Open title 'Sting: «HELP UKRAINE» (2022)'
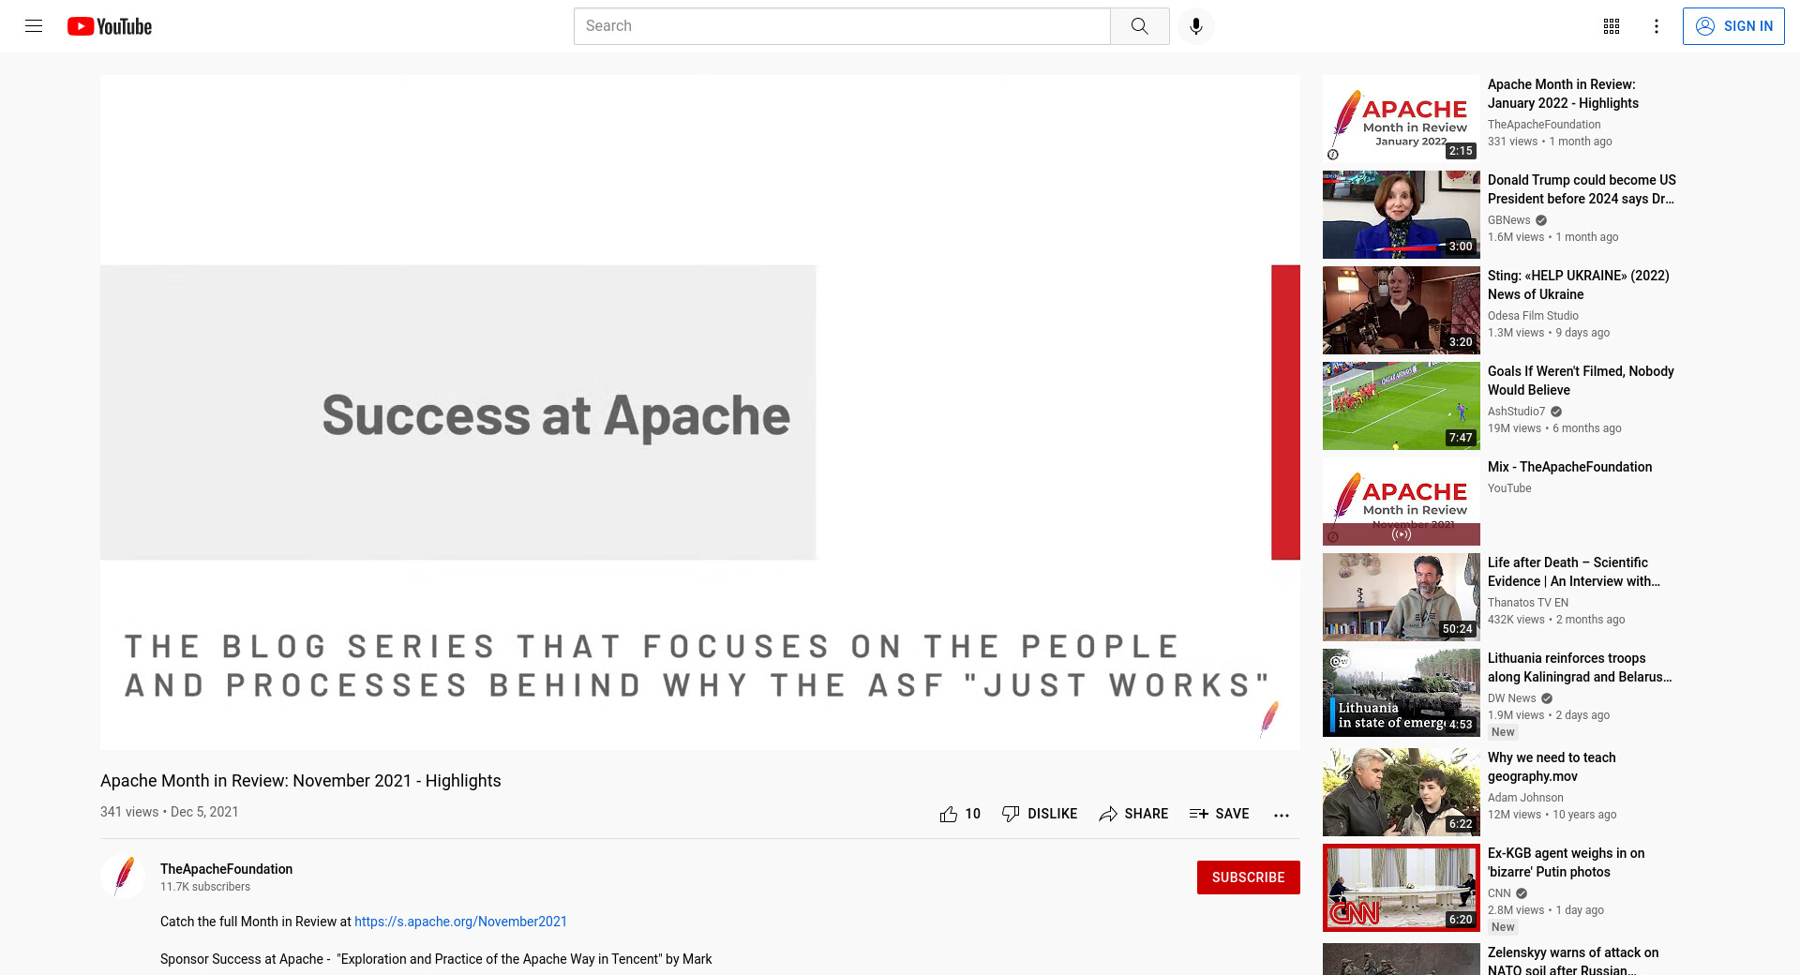The width and height of the screenshot is (1800, 975). [1579, 285]
